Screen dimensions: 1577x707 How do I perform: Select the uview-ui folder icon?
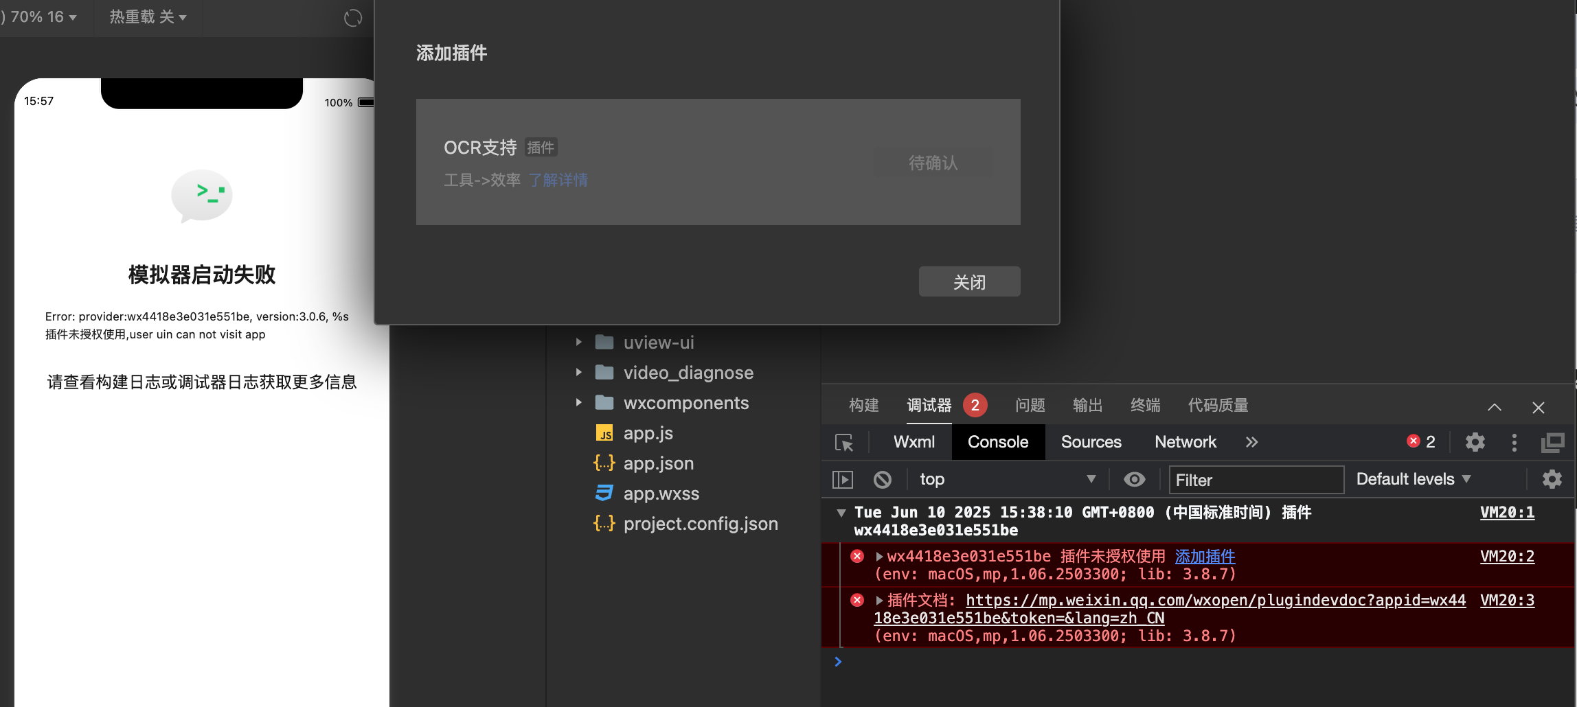pyautogui.click(x=604, y=342)
